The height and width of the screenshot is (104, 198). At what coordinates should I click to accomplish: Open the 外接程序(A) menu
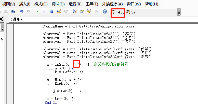point(112,4)
